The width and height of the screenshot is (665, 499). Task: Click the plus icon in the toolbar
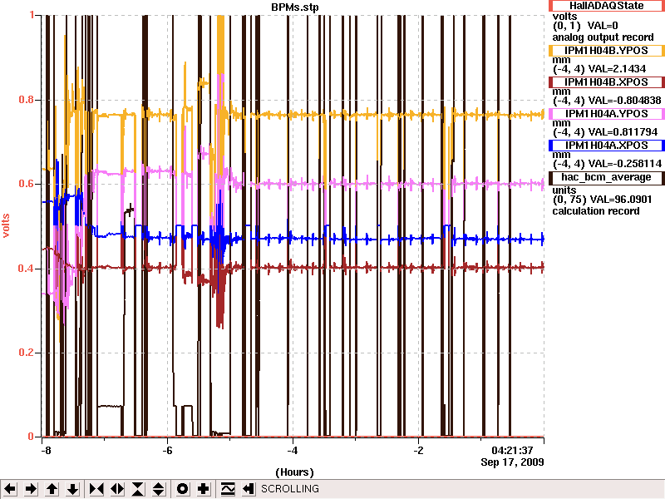point(204,489)
